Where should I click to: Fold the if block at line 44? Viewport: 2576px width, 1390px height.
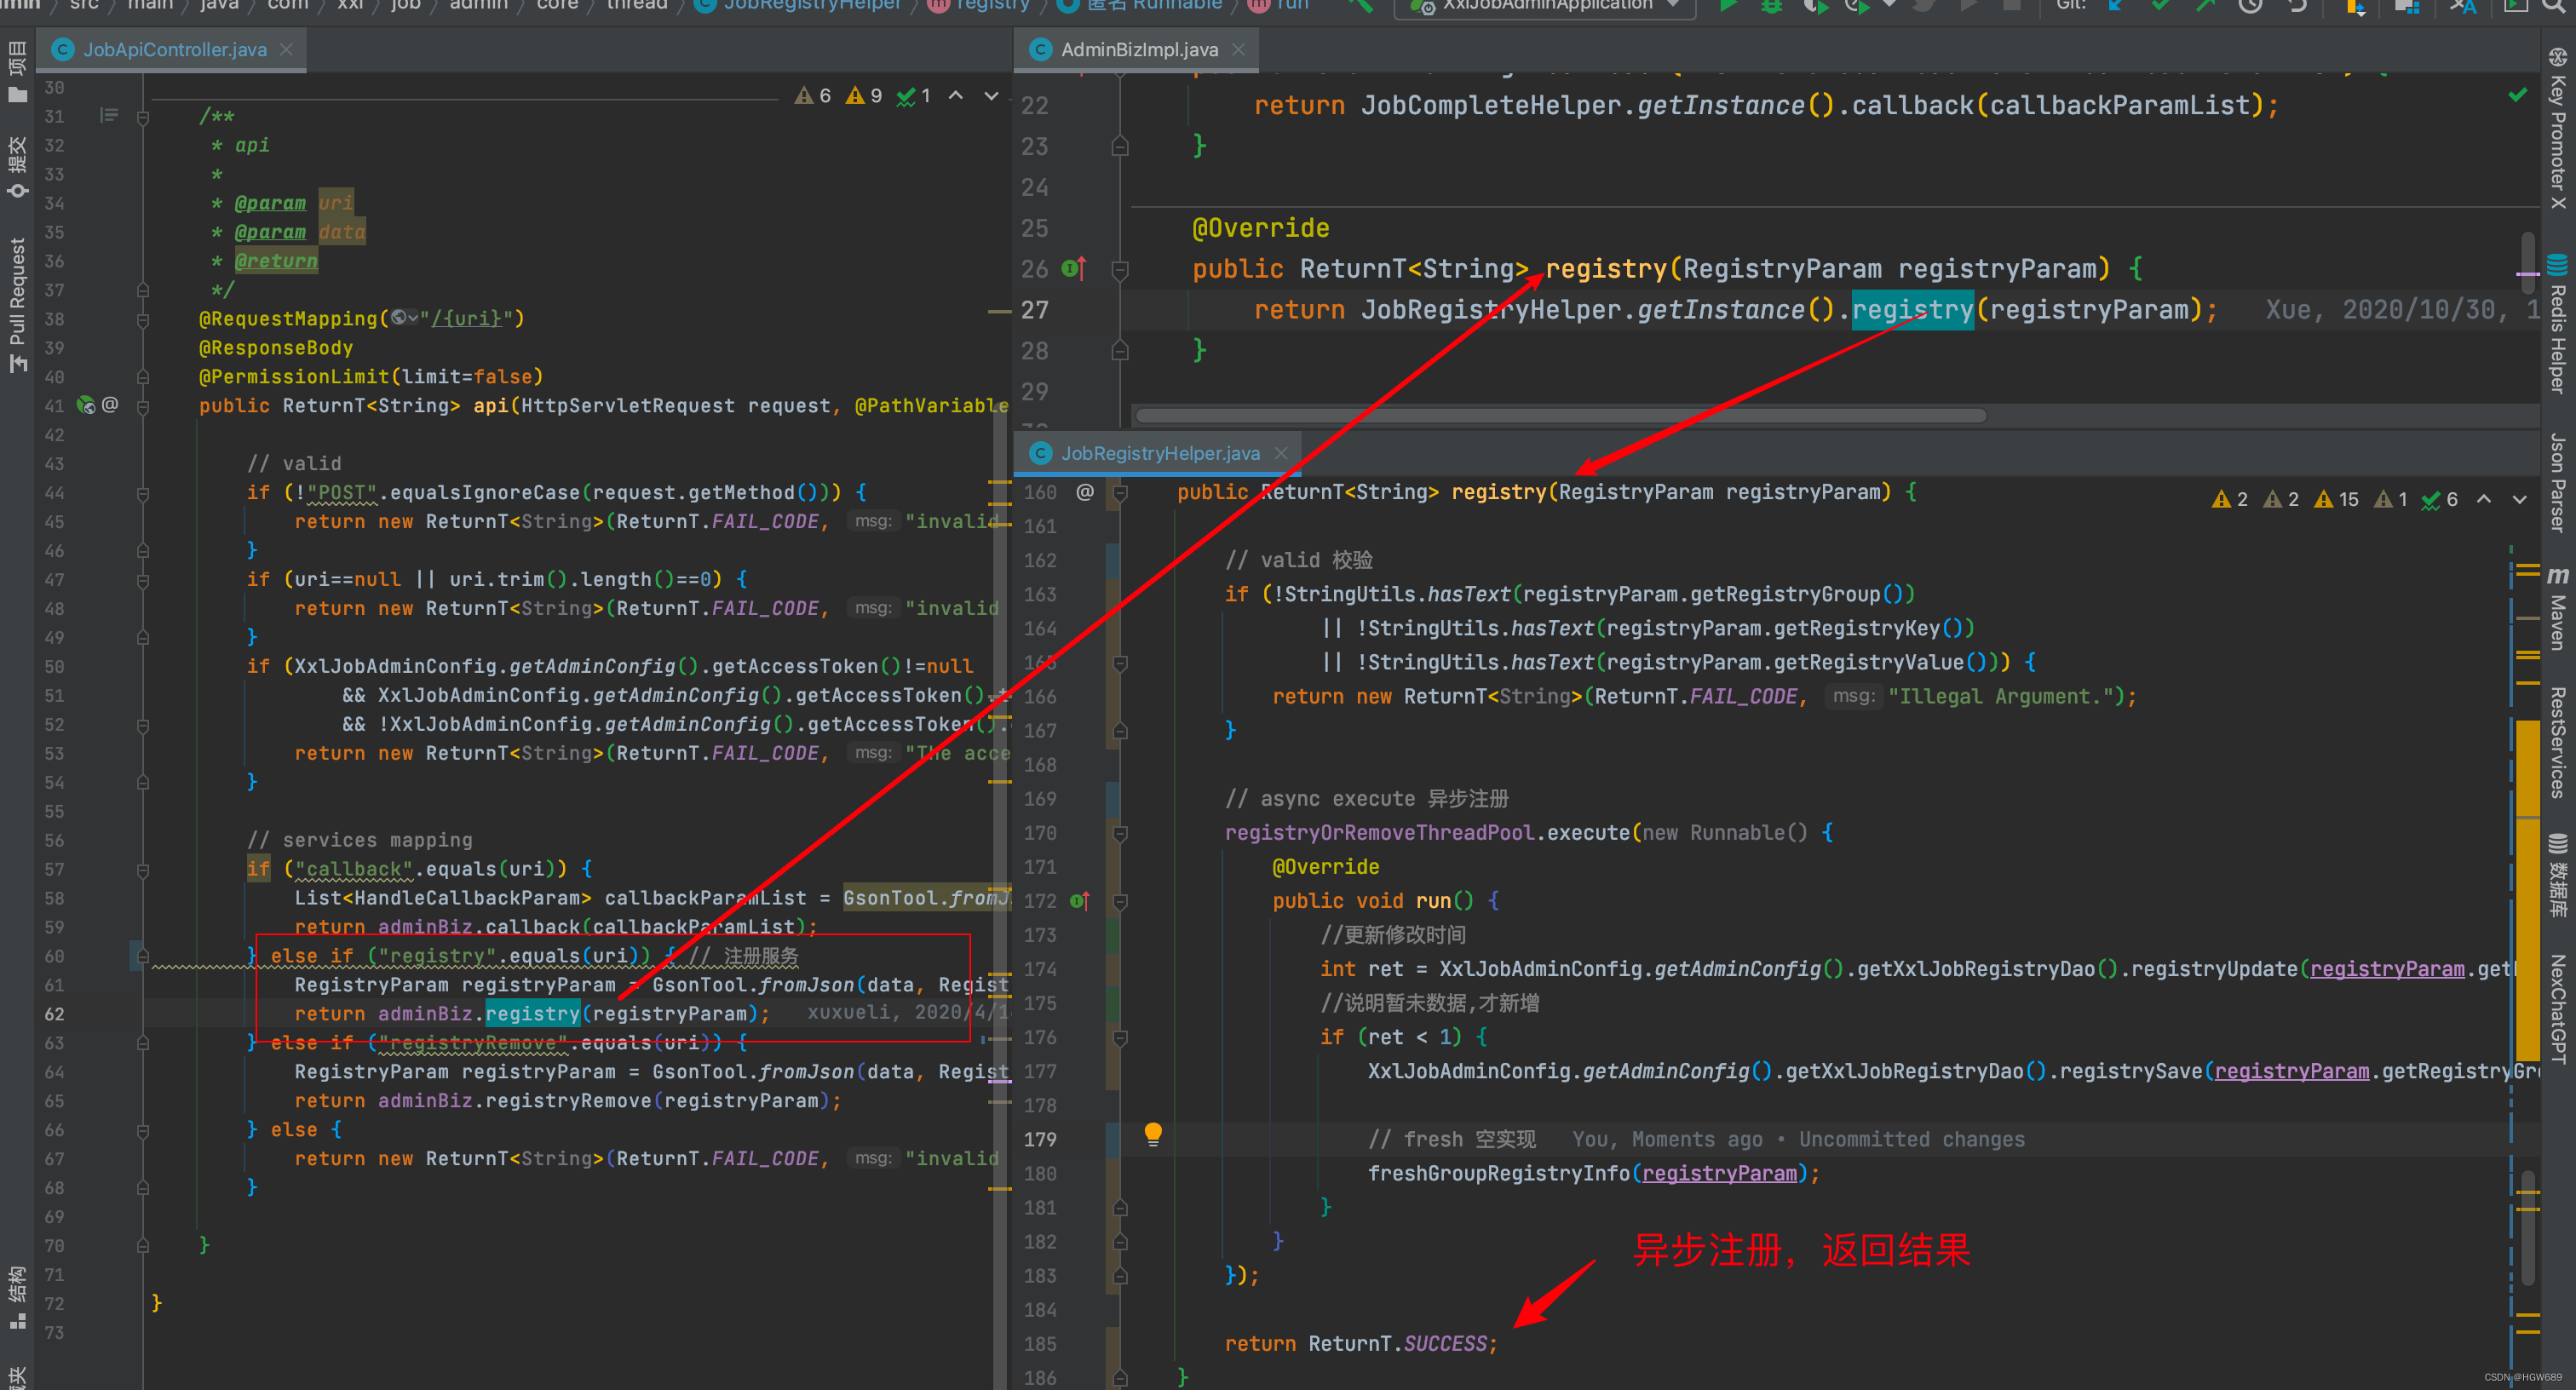[143, 494]
